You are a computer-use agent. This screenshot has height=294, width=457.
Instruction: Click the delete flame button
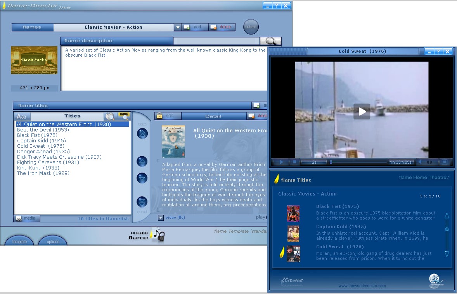222,27
